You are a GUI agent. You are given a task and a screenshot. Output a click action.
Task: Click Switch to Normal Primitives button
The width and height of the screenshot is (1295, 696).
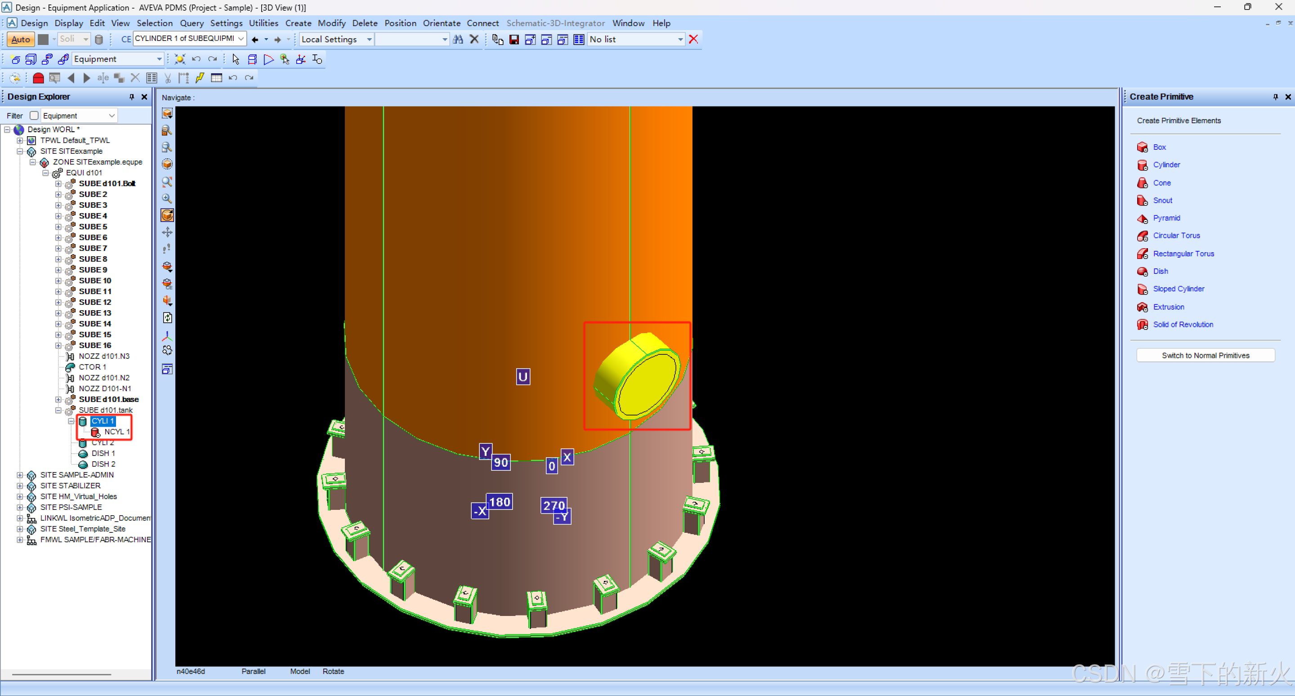(x=1205, y=355)
